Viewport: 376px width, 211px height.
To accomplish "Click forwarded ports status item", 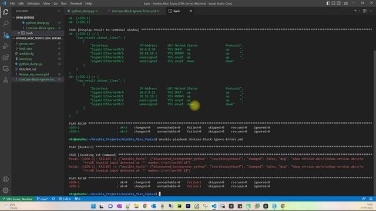I will pyautogui.click(x=77, y=199).
